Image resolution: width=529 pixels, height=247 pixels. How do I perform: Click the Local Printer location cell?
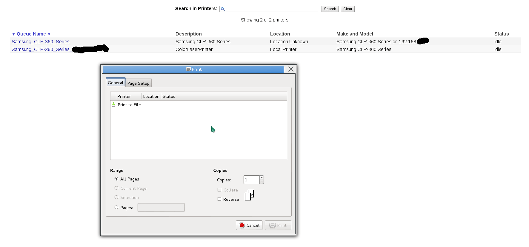coord(283,50)
